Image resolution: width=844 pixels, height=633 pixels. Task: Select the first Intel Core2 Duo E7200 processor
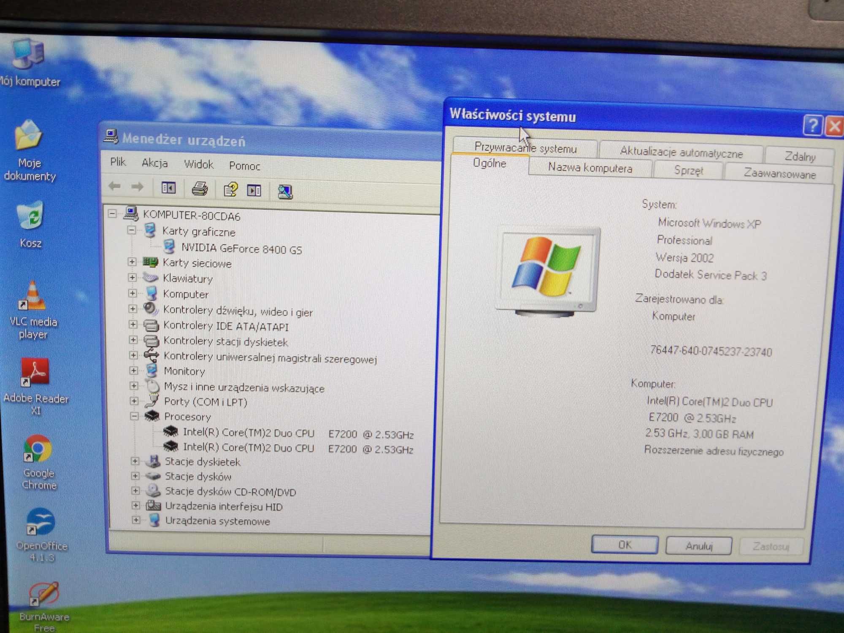click(298, 433)
